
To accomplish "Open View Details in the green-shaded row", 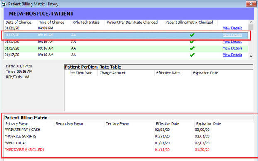I will click(x=232, y=48).
